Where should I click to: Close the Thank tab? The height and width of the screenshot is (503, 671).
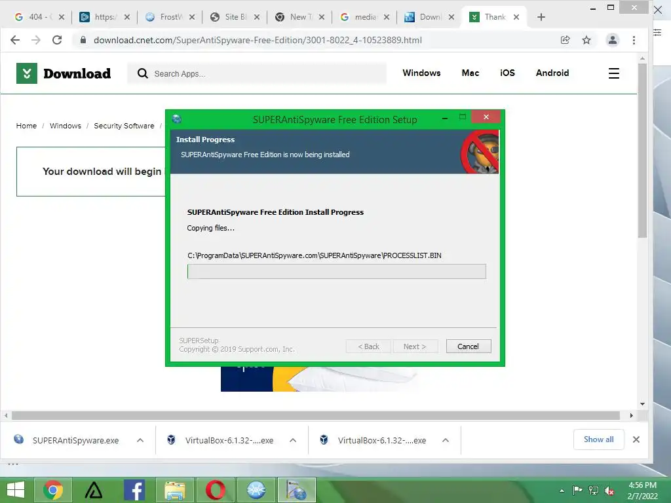tap(516, 17)
